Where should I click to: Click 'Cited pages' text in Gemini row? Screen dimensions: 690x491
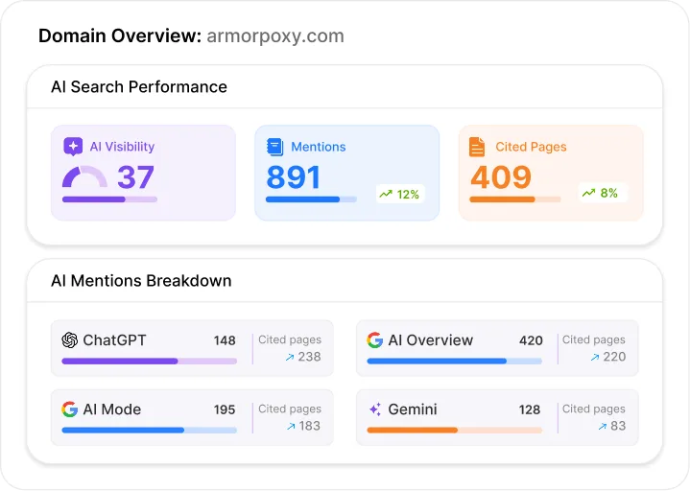pos(594,409)
